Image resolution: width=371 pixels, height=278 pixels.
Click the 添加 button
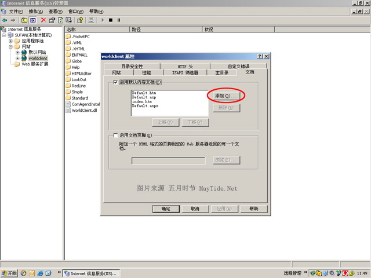click(223, 96)
